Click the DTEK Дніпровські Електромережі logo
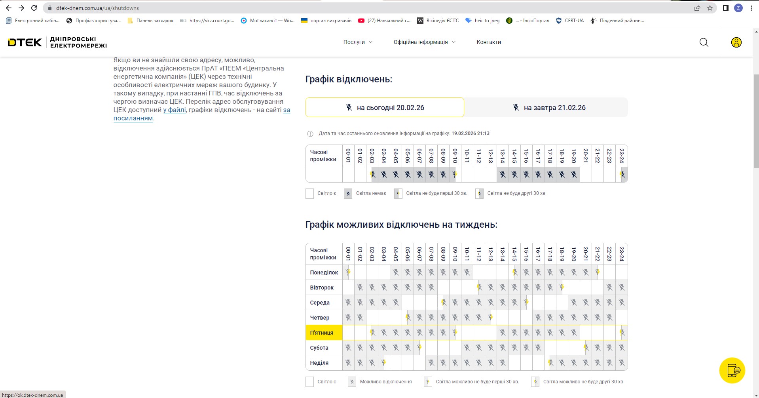This screenshot has width=759, height=398. (x=57, y=42)
